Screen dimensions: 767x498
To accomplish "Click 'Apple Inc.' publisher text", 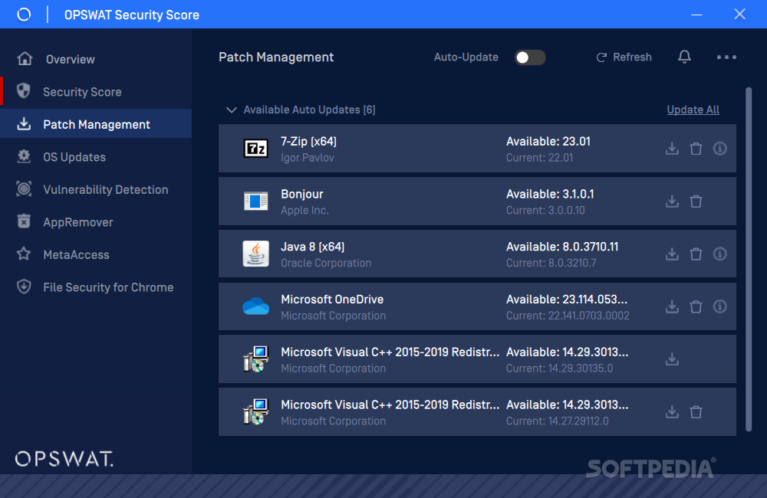I will point(304,210).
